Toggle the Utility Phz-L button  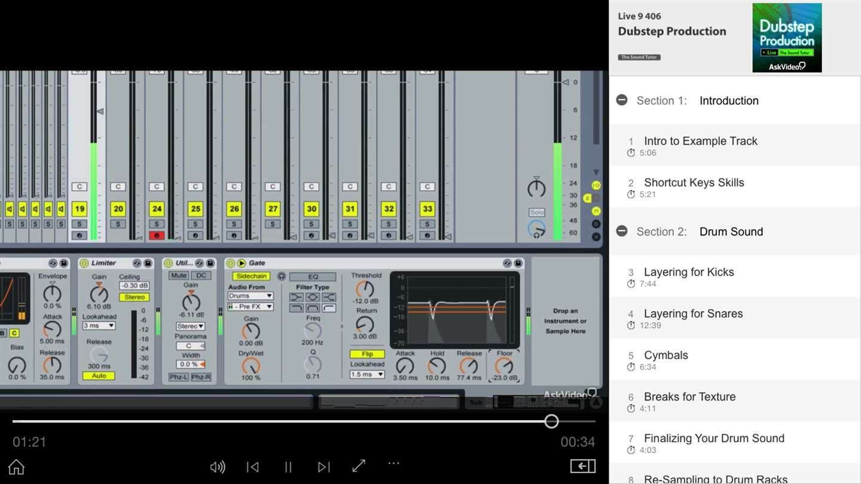click(178, 377)
